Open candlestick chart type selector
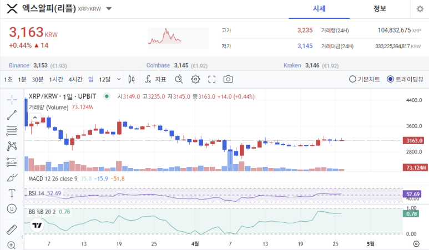Image resolution: width=429 pixels, height=250 pixels. 132,79
